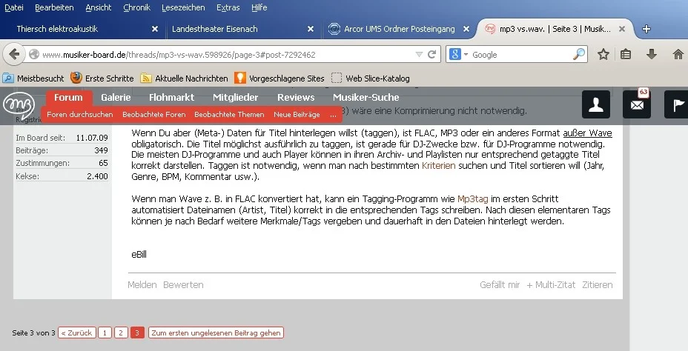688x351 pixels.
Task: Click the site identity globe icon
Action: [34, 54]
